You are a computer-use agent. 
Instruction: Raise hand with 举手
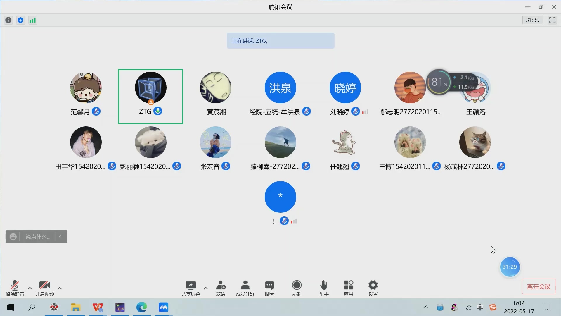324,288
